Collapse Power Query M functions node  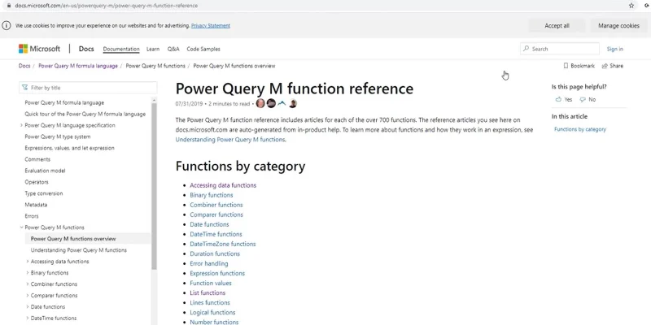click(21, 227)
